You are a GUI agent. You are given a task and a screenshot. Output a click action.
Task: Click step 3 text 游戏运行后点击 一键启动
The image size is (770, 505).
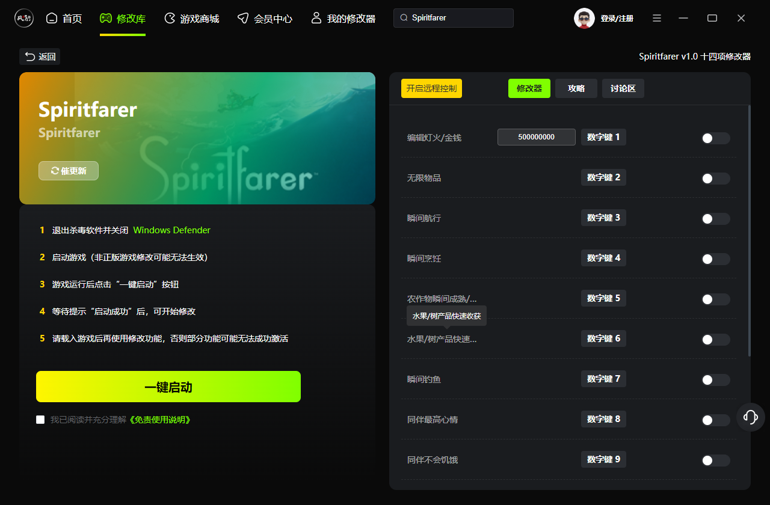click(115, 284)
